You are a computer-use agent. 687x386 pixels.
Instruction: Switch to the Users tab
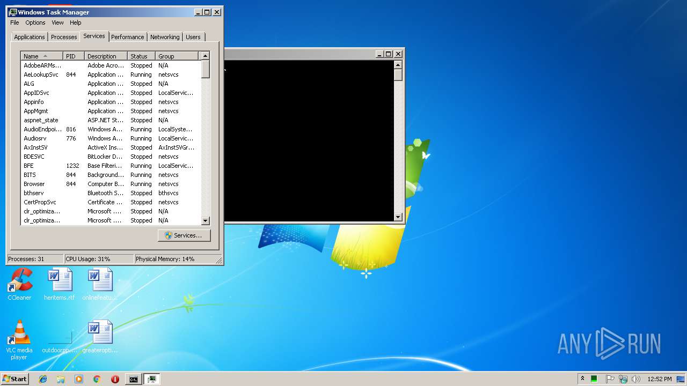193,37
